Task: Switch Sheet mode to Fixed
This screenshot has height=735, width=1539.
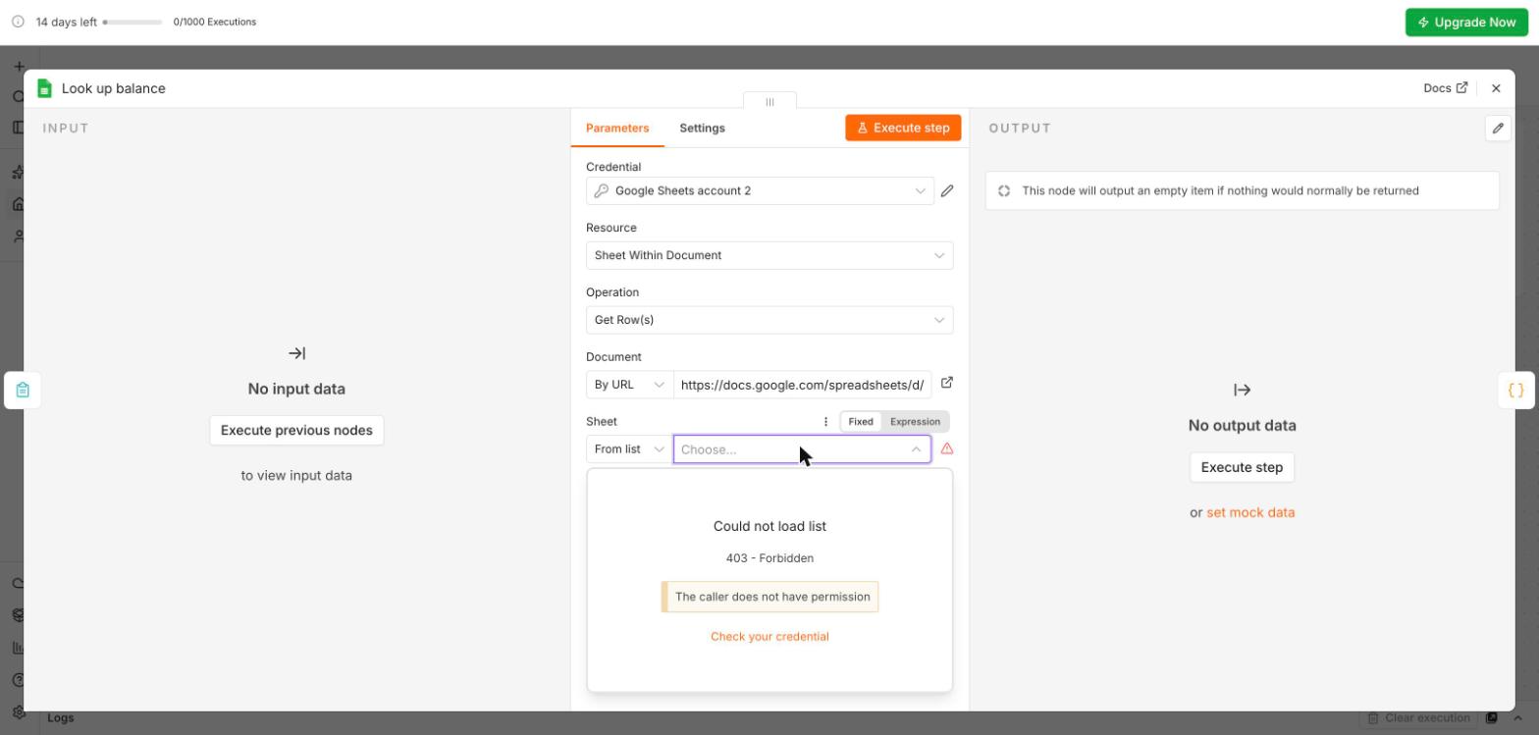Action: (x=861, y=422)
